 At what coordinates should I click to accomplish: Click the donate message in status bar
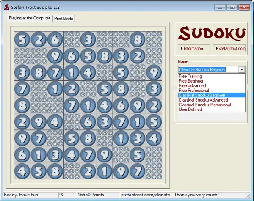(x=170, y=195)
